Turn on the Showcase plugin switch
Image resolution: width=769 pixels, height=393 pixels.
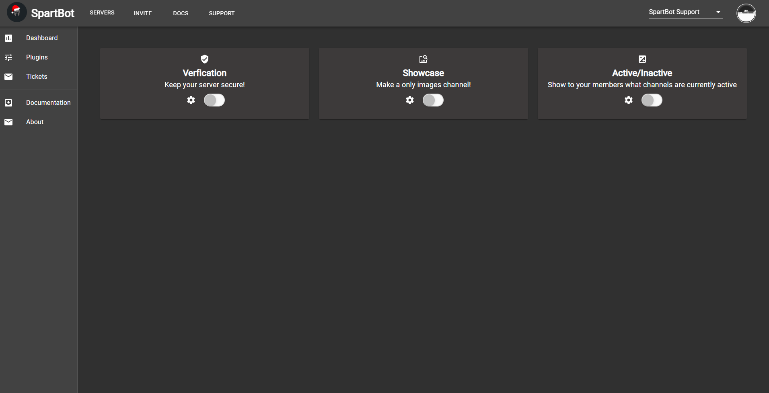(433, 100)
